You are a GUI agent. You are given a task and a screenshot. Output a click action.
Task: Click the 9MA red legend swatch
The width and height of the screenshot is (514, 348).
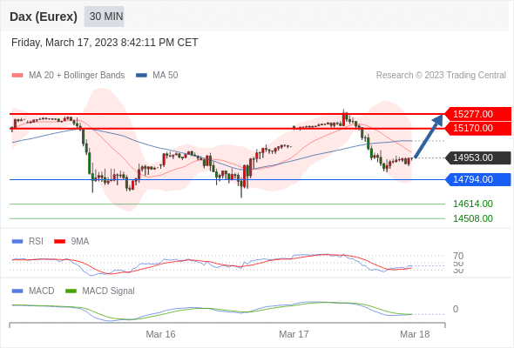pos(59,242)
